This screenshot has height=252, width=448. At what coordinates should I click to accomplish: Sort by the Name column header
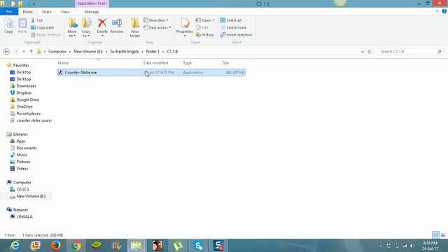point(99,63)
